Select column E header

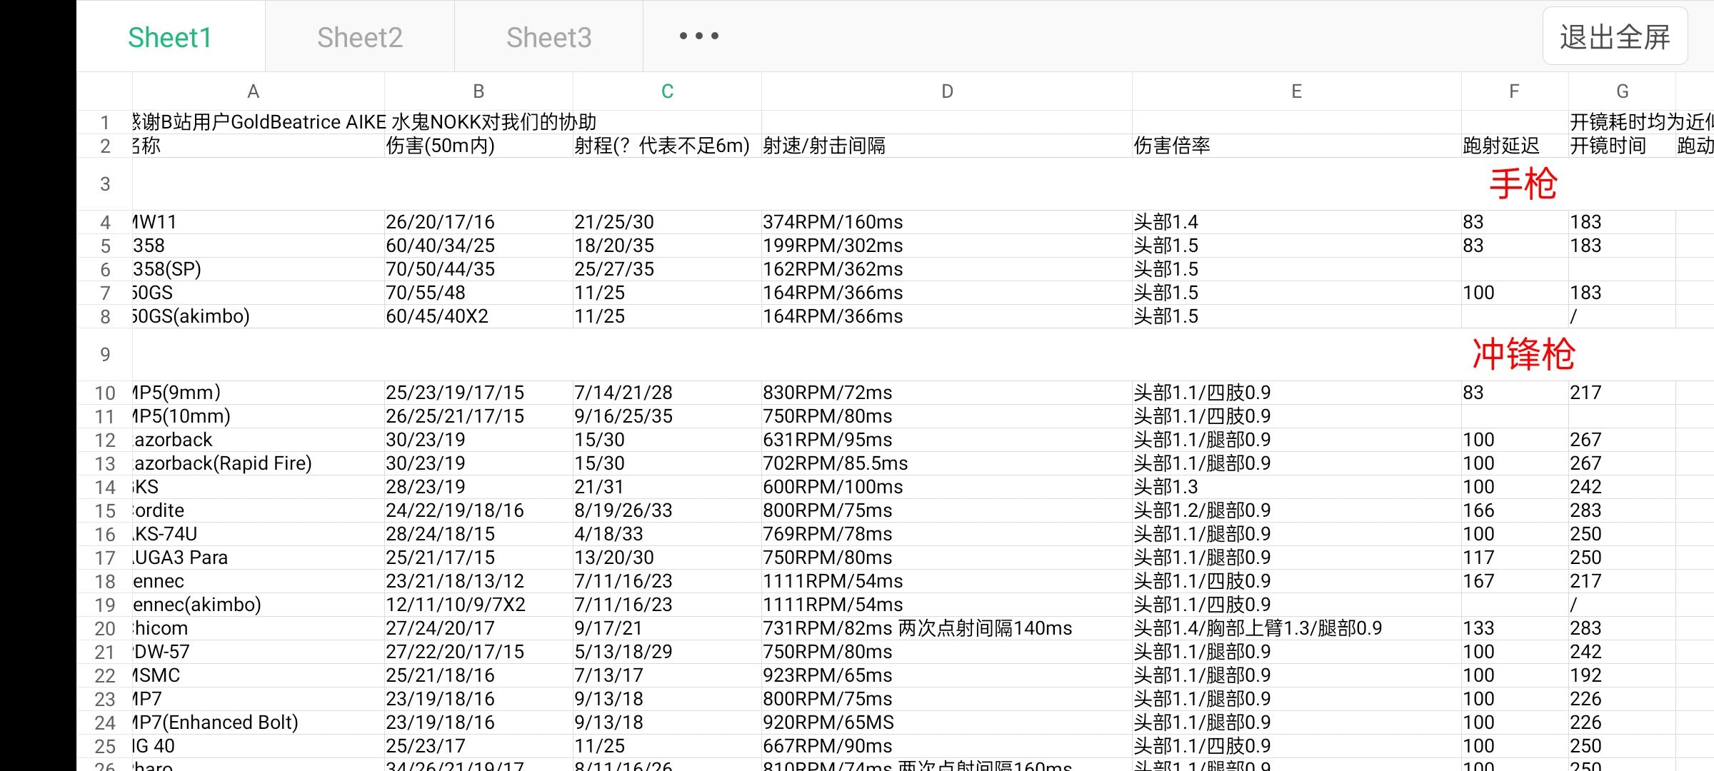(1297, 91)
